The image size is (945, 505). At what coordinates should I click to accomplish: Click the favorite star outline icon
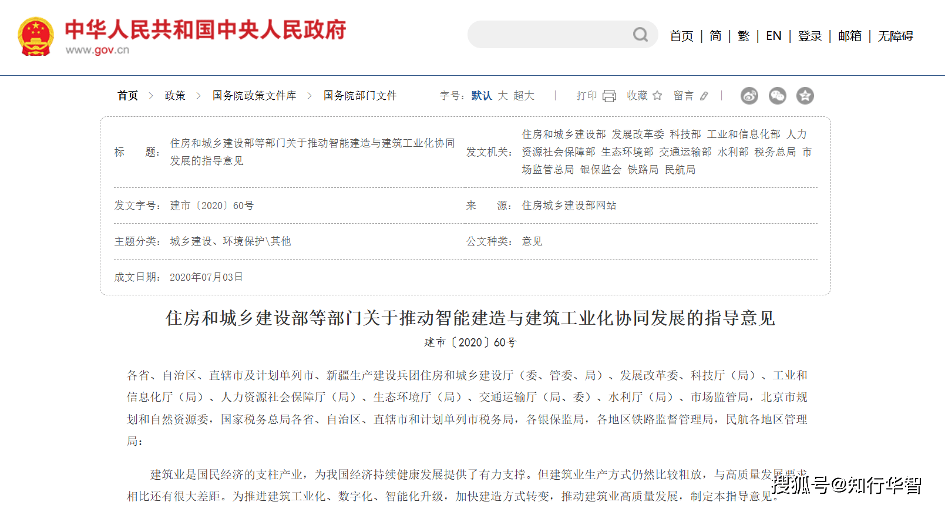coord(657,96)
